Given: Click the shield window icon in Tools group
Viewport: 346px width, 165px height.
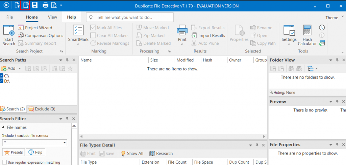Looking at the screenshot, I should click(322, 43).
